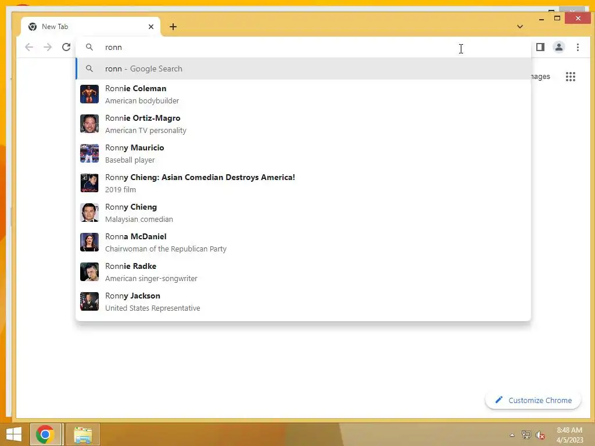Viewport: 595px width, 446px height.
Task: Pick the 'Asian Comedian Destroys America!' film suggestion
Action: tap(303, 183)
